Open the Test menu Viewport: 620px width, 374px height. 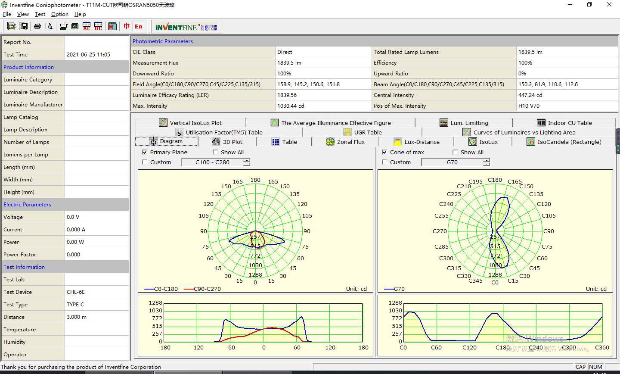pyautogui.click(x=40, y=14)
